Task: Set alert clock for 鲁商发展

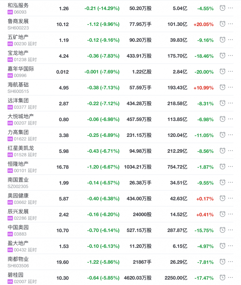Action: coord(222,24)
